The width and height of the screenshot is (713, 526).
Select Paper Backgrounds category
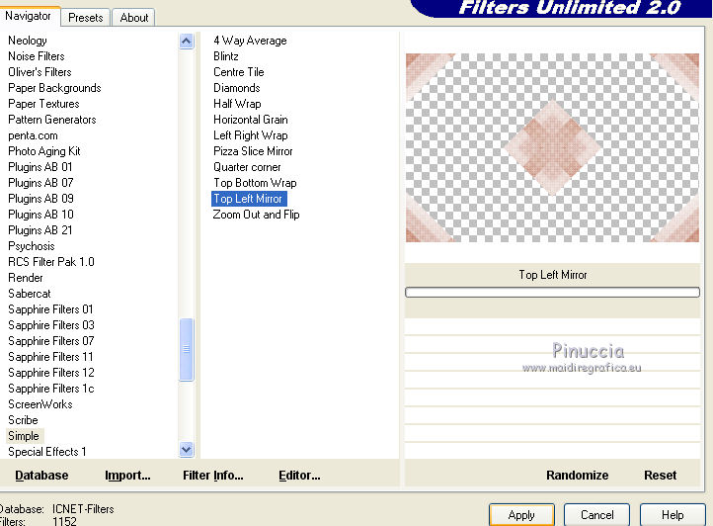(x=54, y=88)
